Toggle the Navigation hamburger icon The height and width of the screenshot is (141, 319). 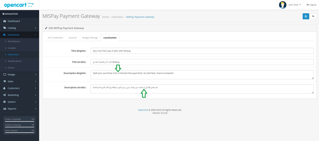pos(3,14)
